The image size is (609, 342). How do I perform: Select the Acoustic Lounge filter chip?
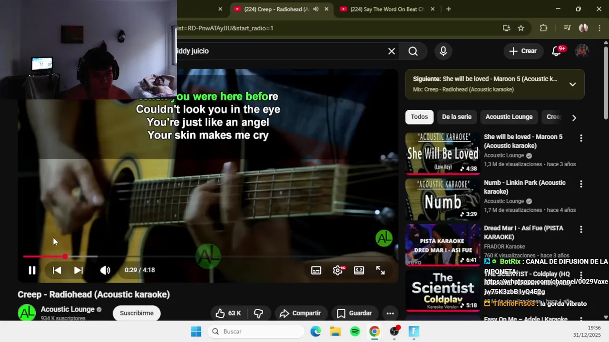509,117
